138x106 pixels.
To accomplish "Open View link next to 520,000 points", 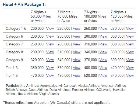I will (103, 76).
